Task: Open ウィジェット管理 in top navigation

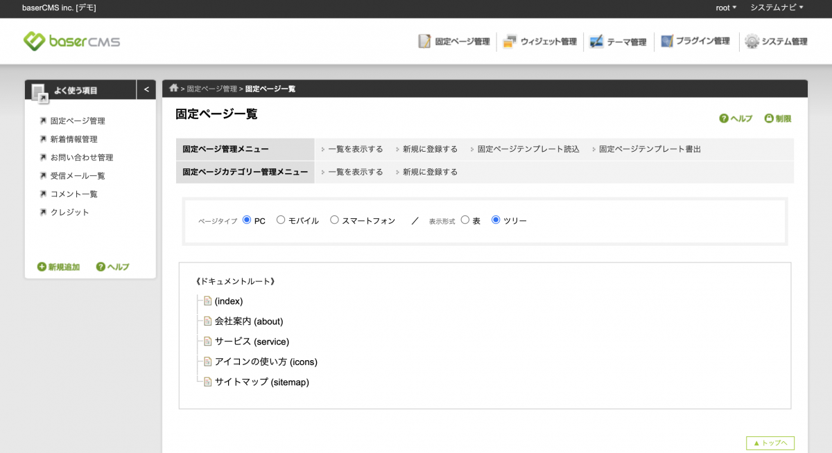Action: [x=539, y=42]
